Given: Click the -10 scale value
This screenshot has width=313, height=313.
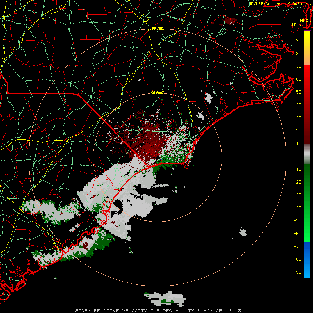Looking at the screenshot, I should [x=297, y=169].
